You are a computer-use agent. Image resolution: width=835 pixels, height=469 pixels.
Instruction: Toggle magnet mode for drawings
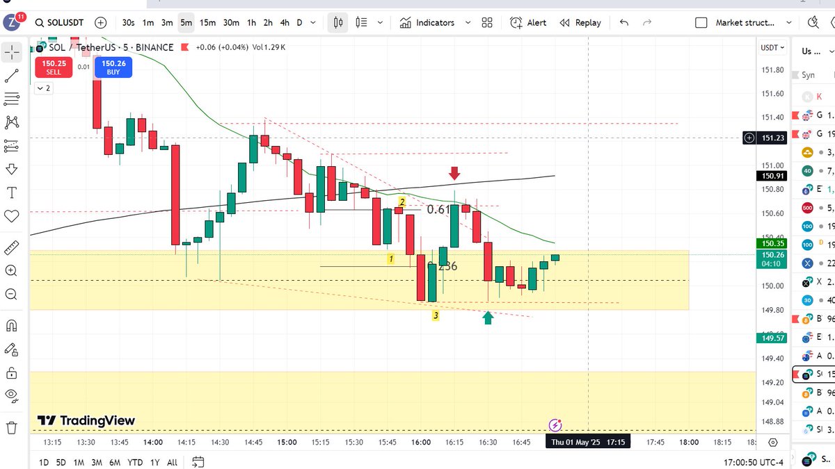pos(12,324)
